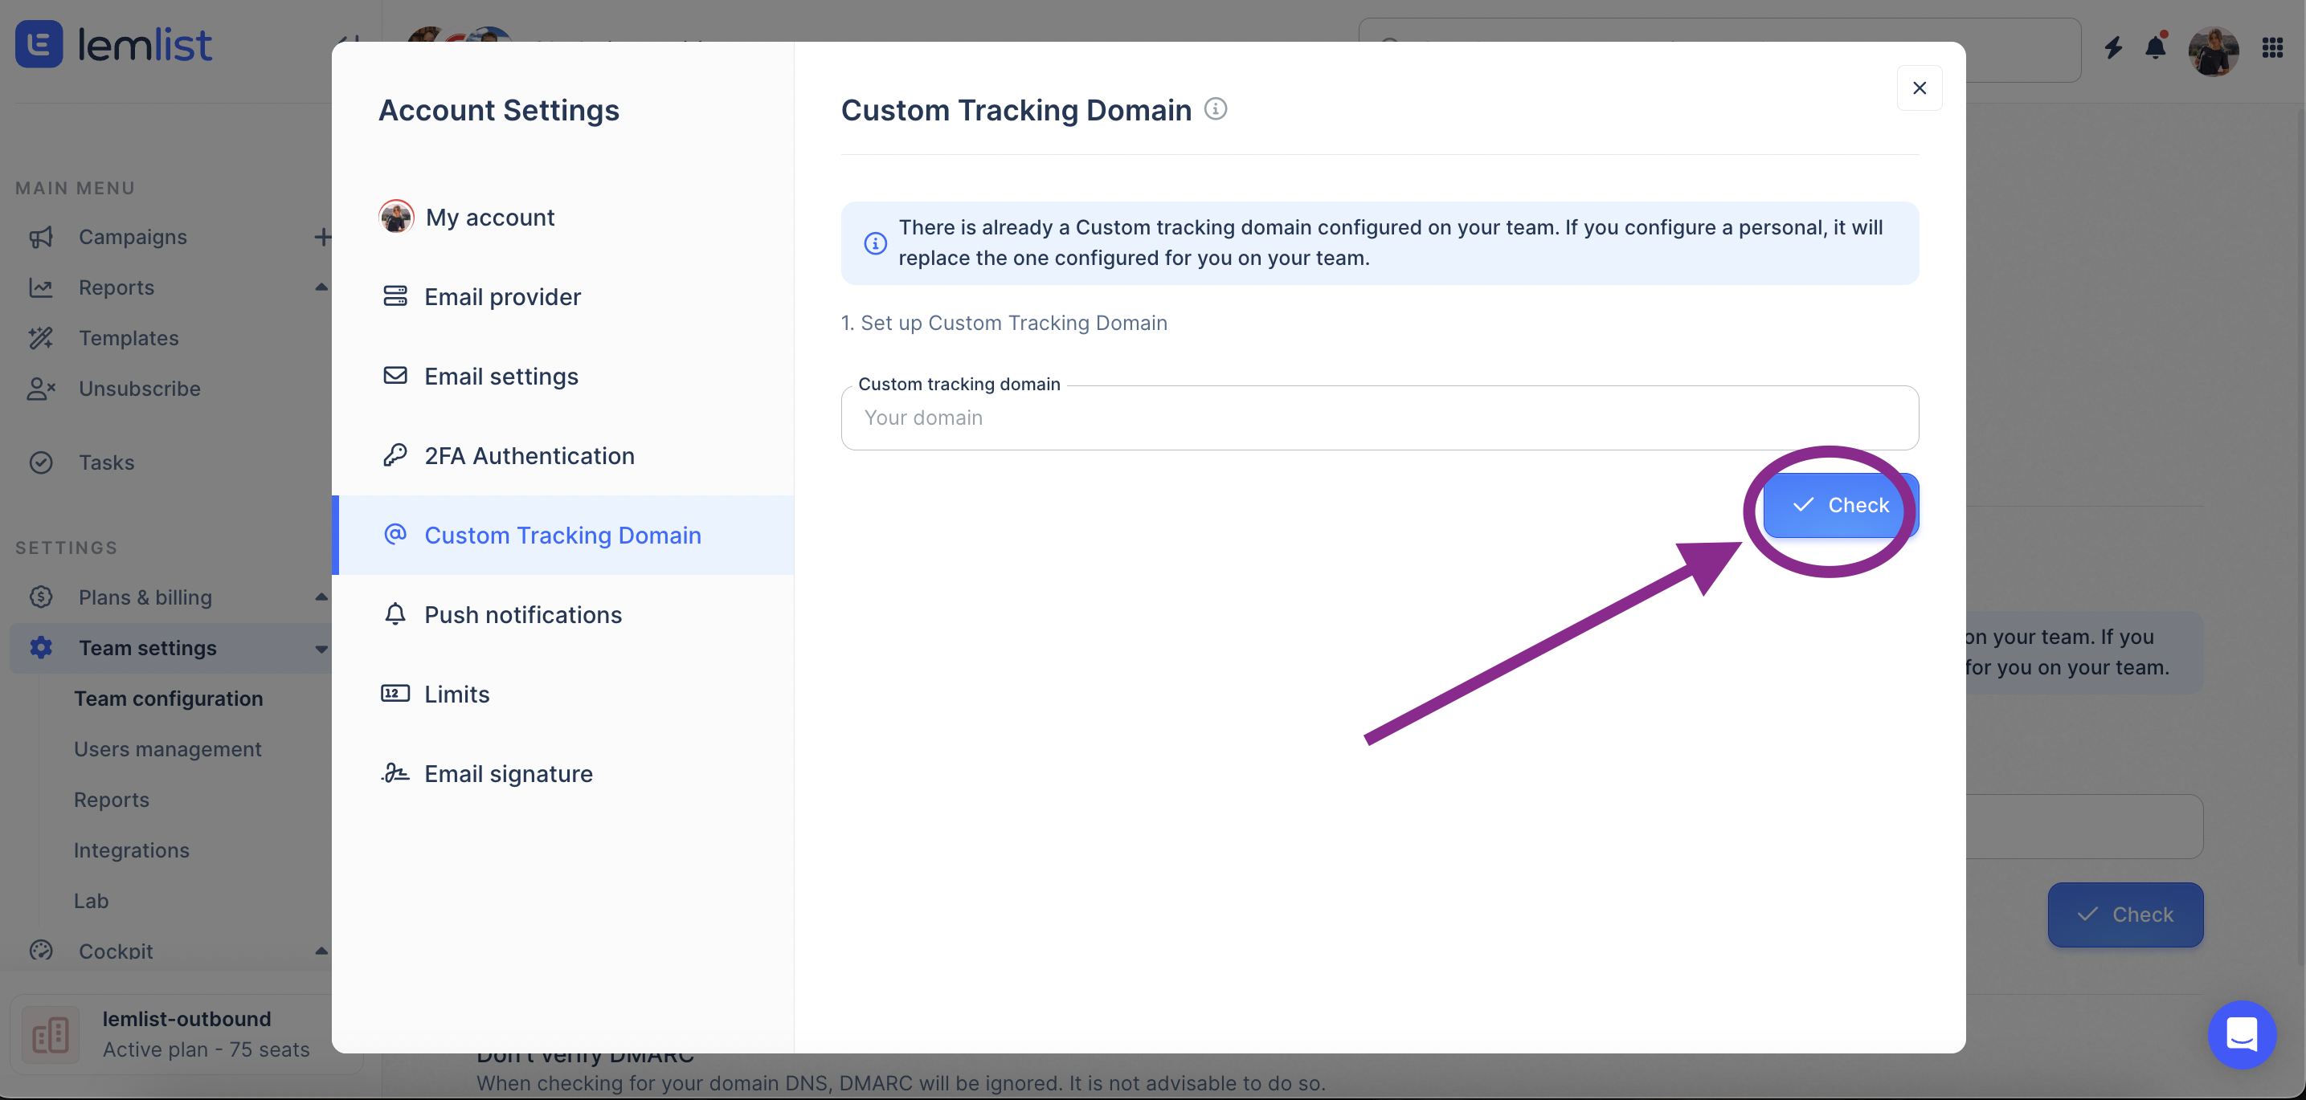Go to Campaigns in main menu
This screenshot has width=2306, height=1100.
click(x=133, y=237)
